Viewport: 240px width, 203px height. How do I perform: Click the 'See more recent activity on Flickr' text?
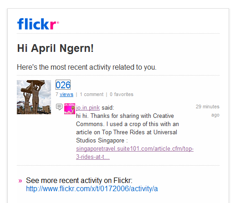tap(79, 181)
